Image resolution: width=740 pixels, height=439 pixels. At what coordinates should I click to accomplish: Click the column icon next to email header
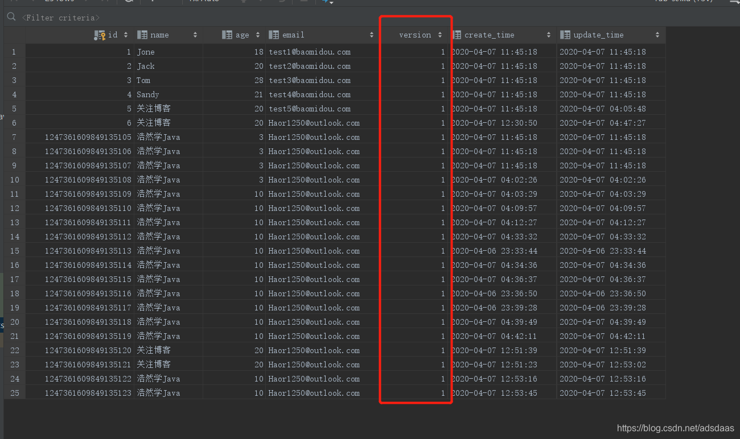click(x=274, y=35)
